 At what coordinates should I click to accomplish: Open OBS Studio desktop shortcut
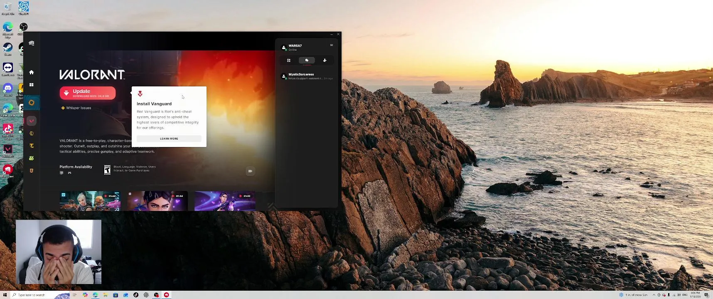point(24,28)
